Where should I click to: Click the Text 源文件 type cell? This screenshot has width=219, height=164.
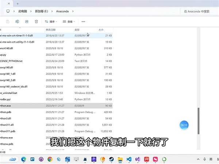81,61
